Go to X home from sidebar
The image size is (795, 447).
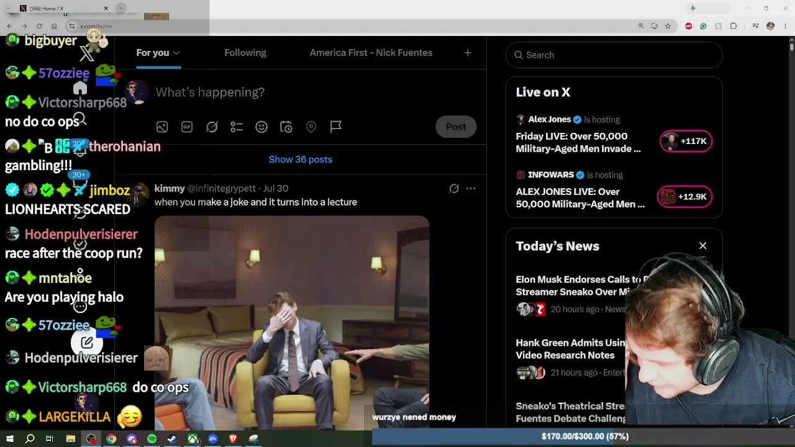point(80,88)
